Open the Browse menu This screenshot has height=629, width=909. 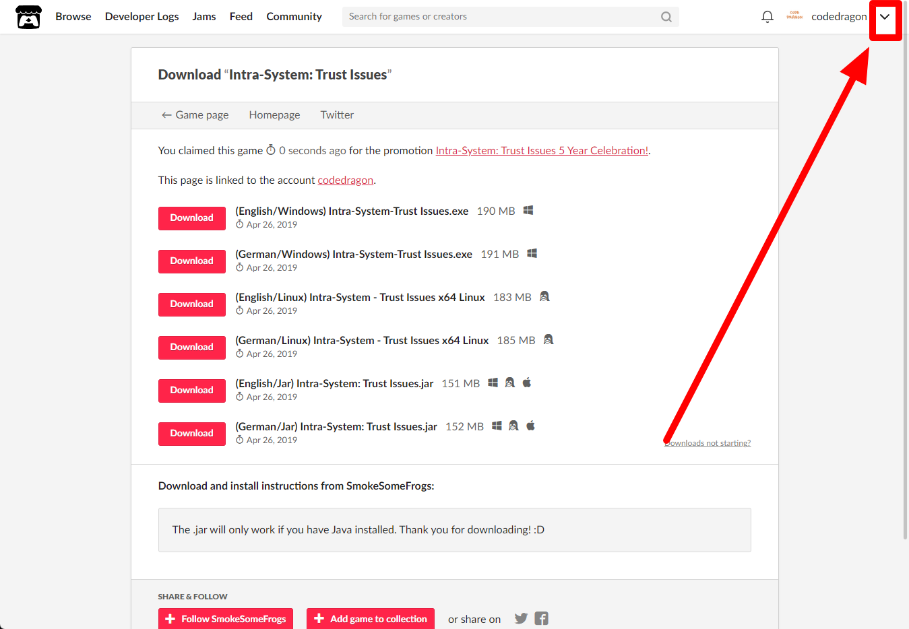[x=73, y=16]
